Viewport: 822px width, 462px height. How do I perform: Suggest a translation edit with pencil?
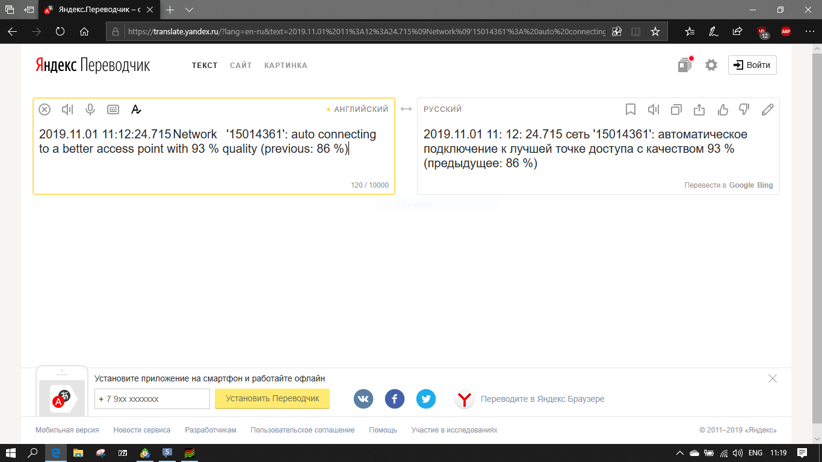(x=768, y=109)
